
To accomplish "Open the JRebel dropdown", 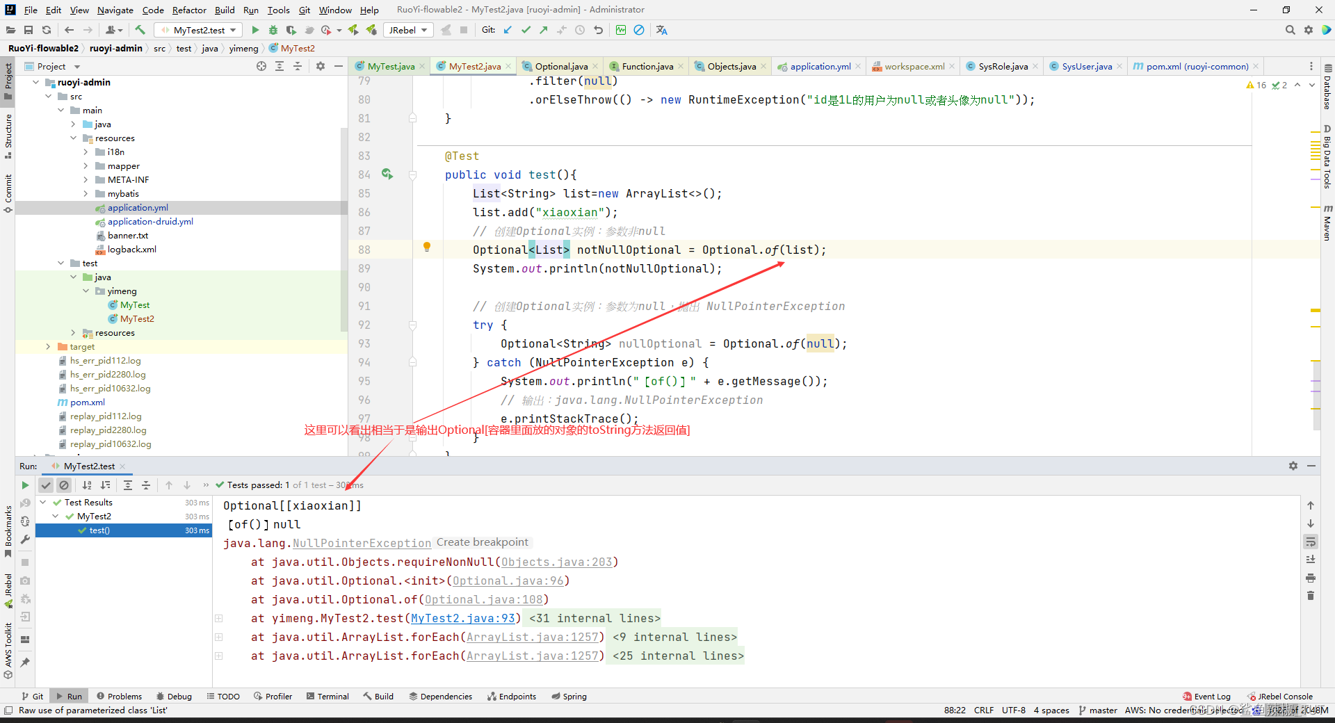I will (407, 30).
